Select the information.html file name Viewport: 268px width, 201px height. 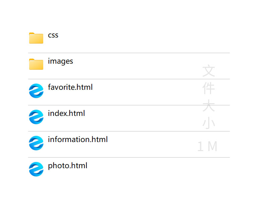tap(78, 140)
